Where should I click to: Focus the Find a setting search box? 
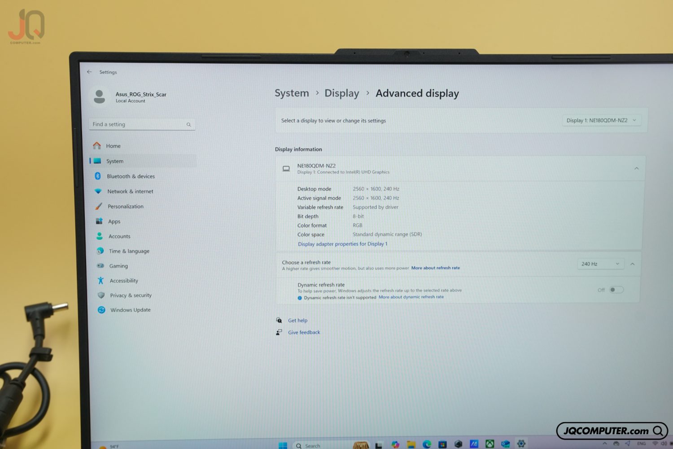point(142,124)
